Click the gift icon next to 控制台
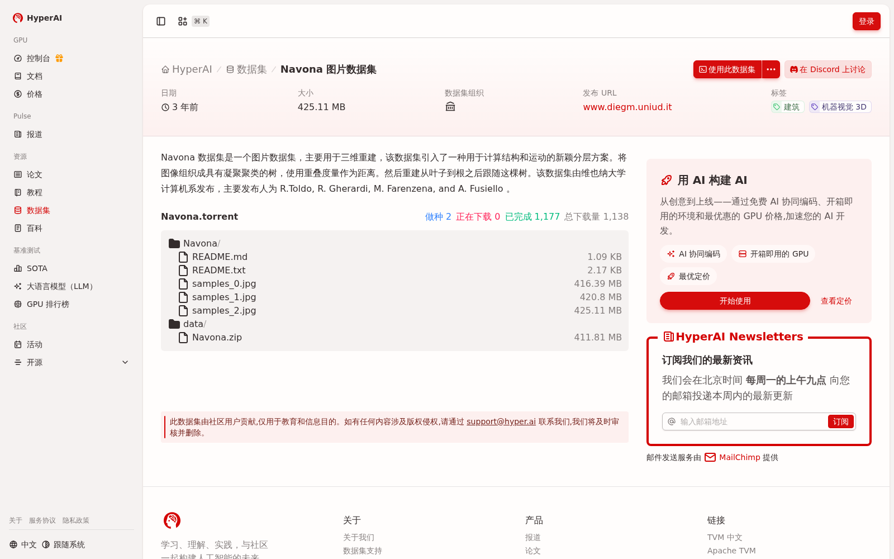The width and height of the screenshot is (894, 559). pyautogui.click(x=59, y=58)
